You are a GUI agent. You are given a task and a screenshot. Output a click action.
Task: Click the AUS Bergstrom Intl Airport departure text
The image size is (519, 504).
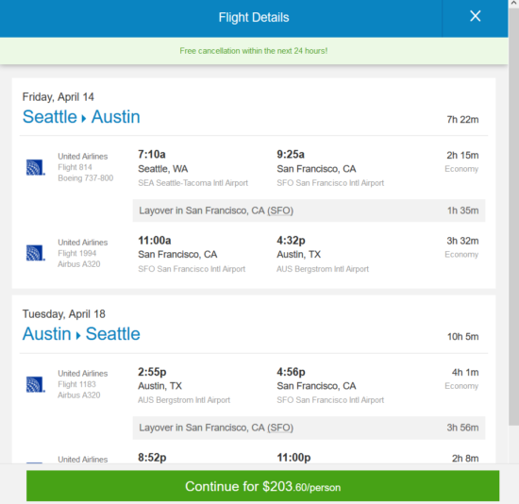tap(184, 400)
